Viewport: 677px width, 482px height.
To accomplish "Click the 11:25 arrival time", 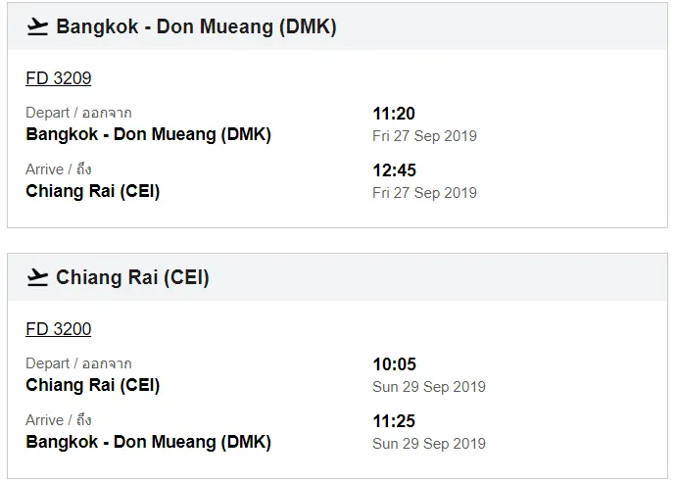I will pos(394,421).
